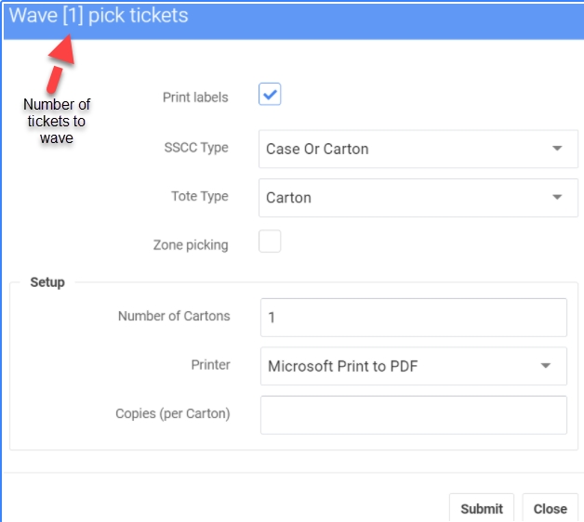Expand the Tote Type dropdown

coord(418,198)
